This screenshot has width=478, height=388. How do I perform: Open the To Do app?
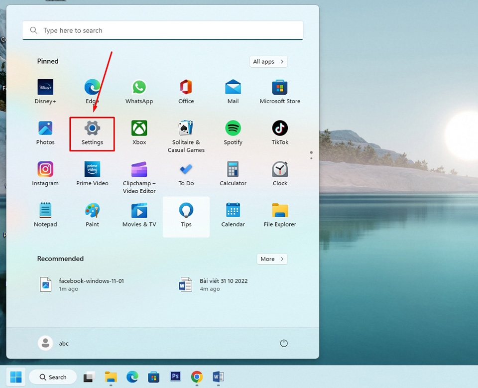click(186, 174)
